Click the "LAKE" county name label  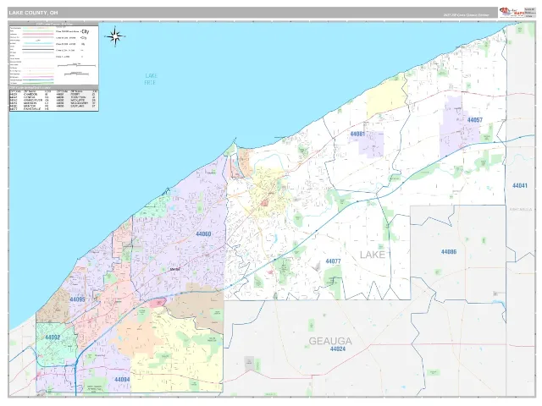373,255
